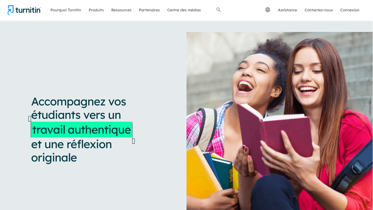Image resolution: width=373 pixels, height=210 pixels.
Task: Open the search magnifier icon
Action: click(x=219, y=10)
